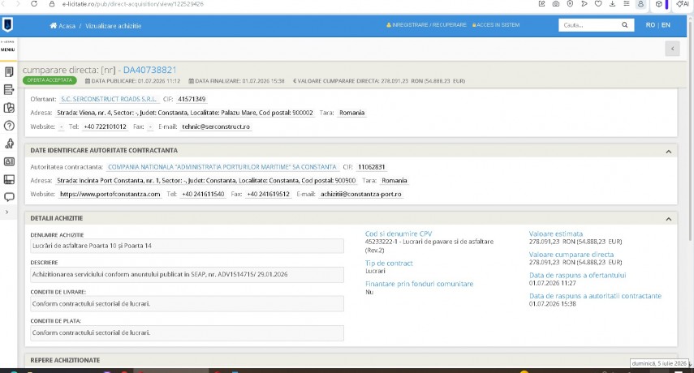Screen dimensions: 694x373
Task: Expand the left sidebar menu arrow
Action: [6, 212]
